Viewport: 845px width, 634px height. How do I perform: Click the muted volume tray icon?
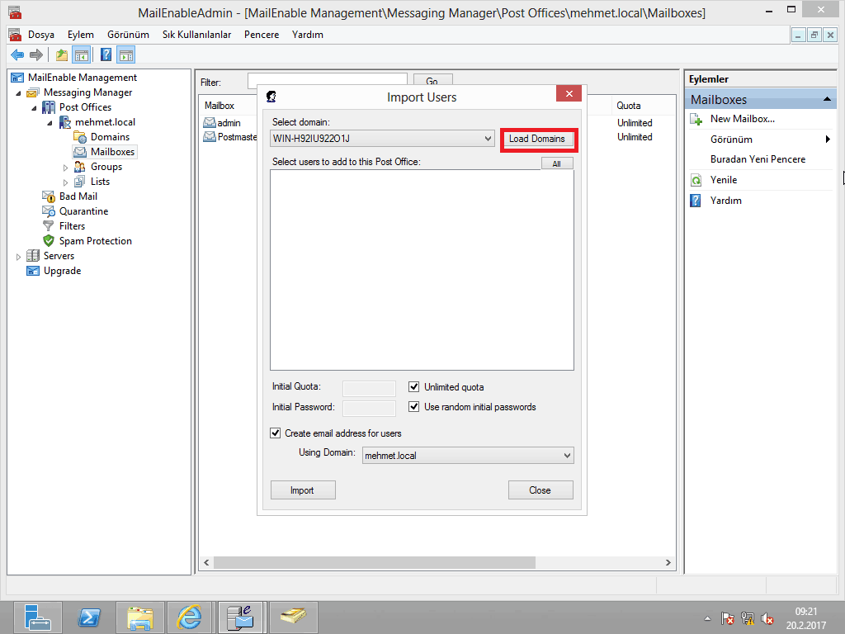tap(767, 618)
